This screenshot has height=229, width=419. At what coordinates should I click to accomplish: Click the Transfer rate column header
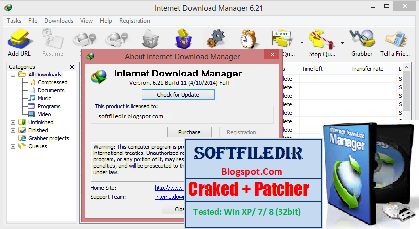pyautogui.click(x=372, y=69)
